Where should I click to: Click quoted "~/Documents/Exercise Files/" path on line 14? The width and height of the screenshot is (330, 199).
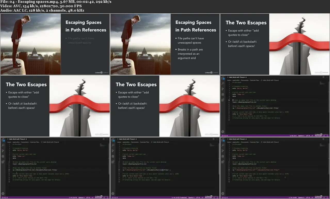[x=268, y=170]
